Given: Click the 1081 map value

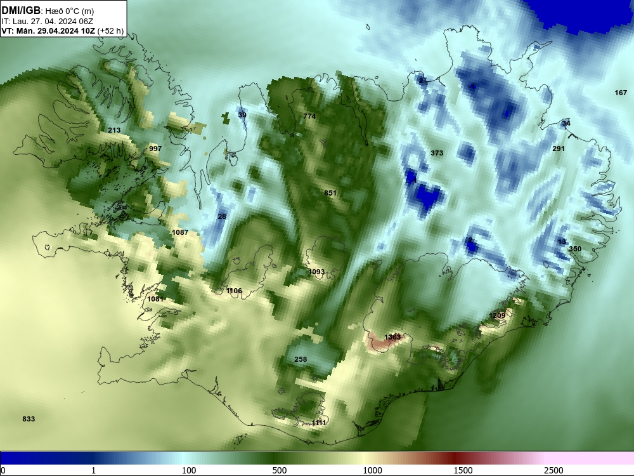Looking at the screenshot, I should coord(155,299).
